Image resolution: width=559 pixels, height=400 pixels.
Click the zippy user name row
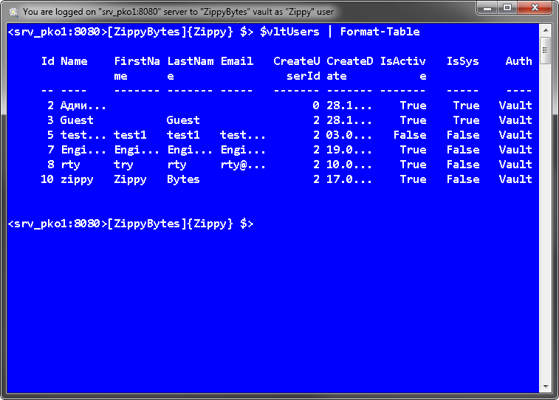286,179
